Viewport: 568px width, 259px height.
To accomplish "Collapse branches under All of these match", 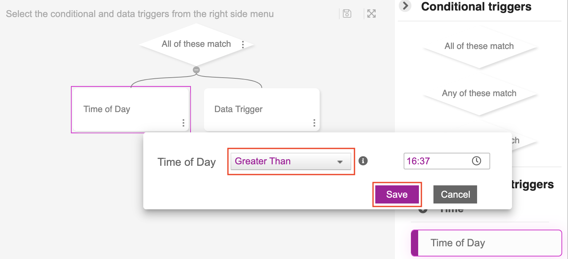I will point(196,70).
